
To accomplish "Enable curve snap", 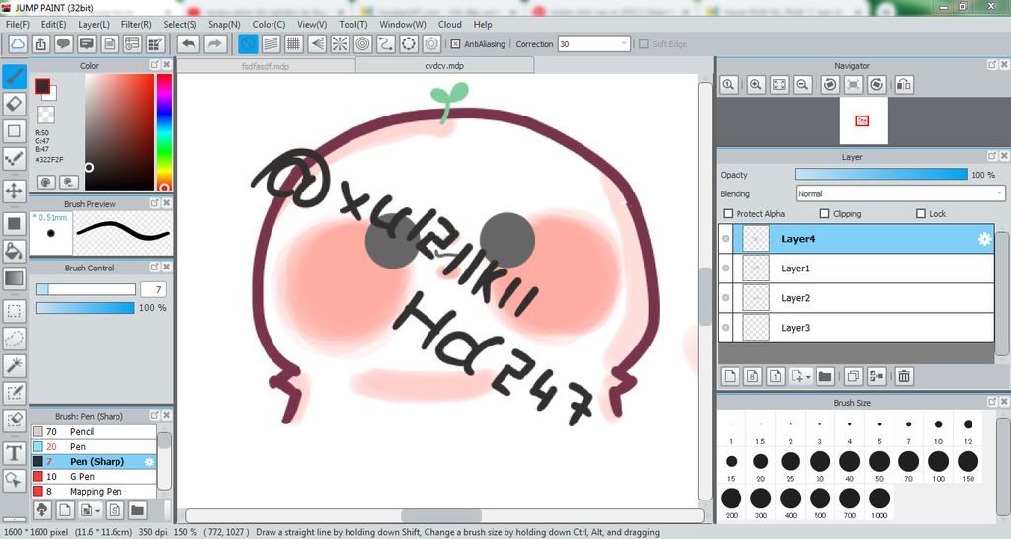I will [x=386, y=43].
